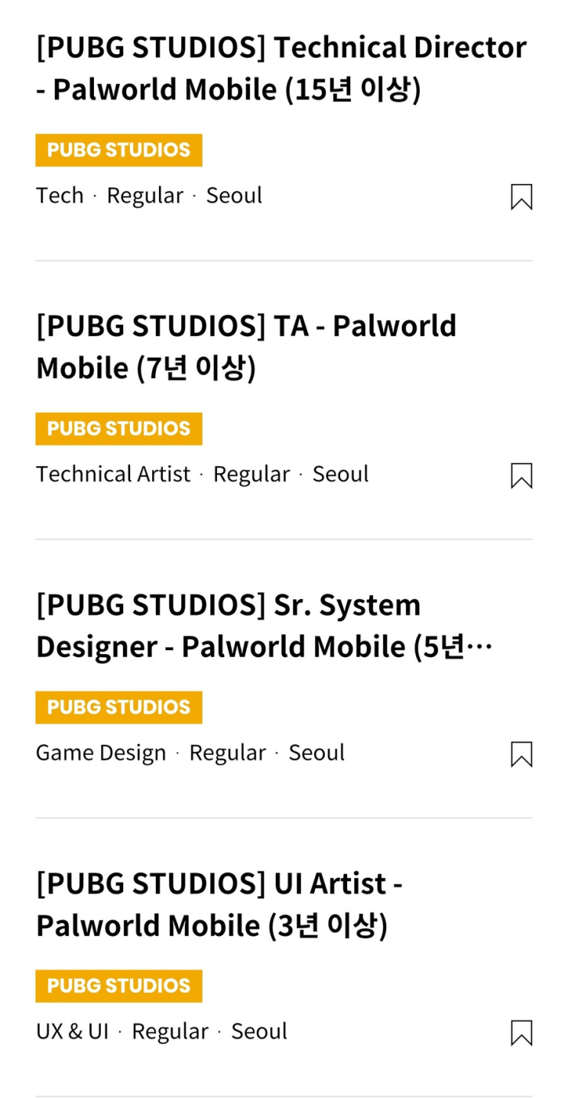
Task: Open UI Artist - Palworld Mobile listing
Action: [219, 905]
